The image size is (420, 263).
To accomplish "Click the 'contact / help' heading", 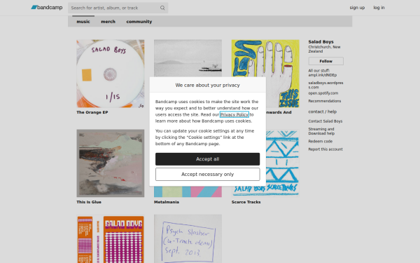I will [323, 112].
